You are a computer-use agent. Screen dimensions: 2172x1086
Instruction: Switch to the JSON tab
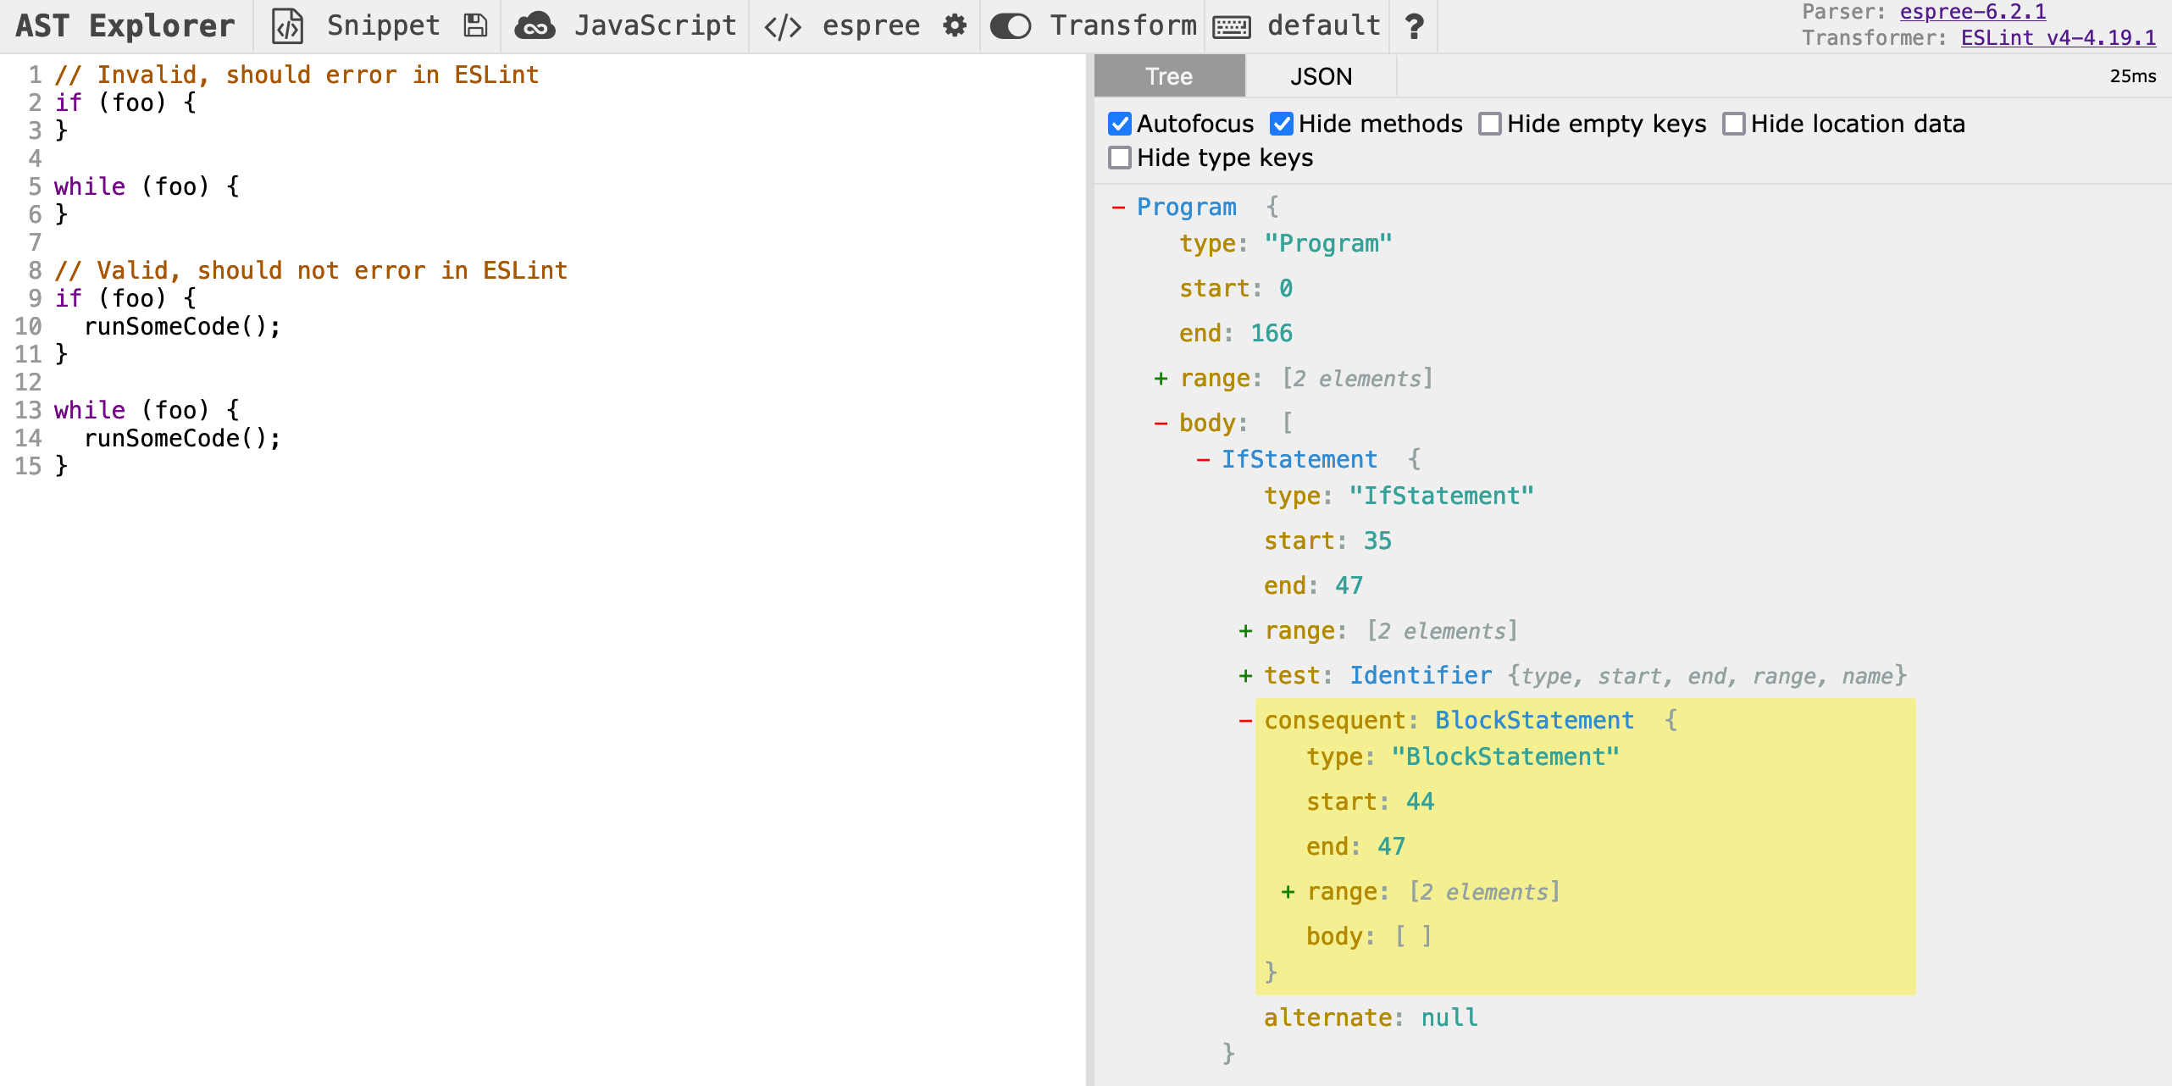[x=1321, y=76]
